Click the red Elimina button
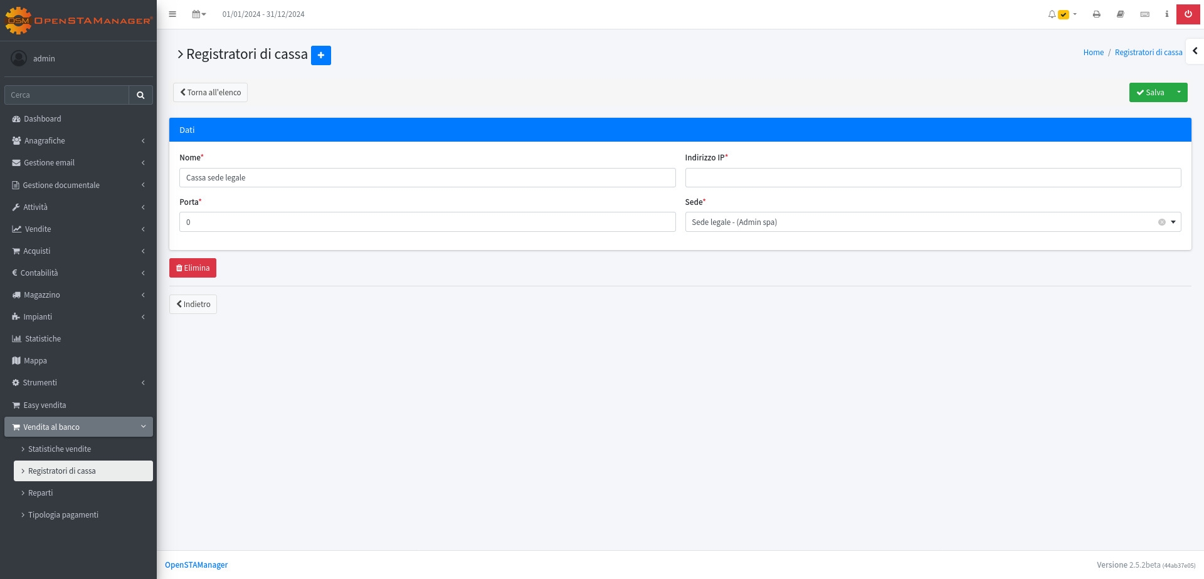1204x579 pixels. (x=193, y=268)
